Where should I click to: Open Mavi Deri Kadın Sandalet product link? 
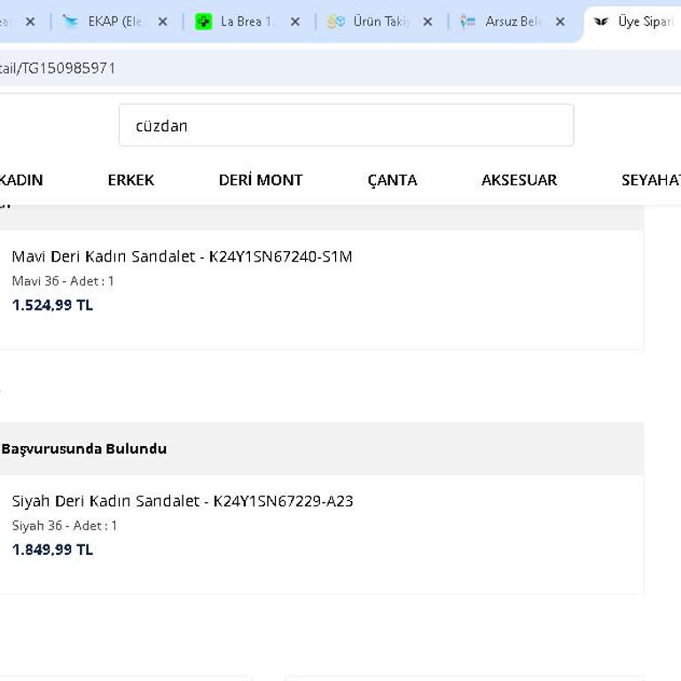pyautogui.click(x=182, y=256)
